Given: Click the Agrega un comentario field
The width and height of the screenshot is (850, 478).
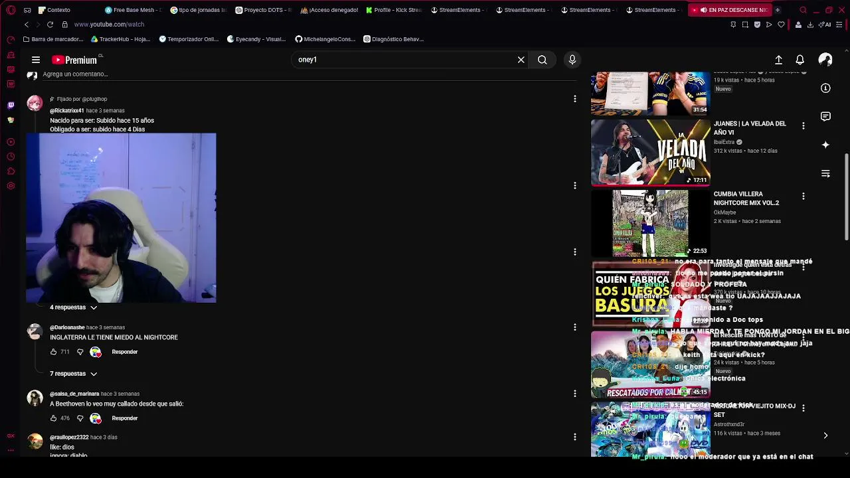Looking at the screenshot, I should point(309,74).
